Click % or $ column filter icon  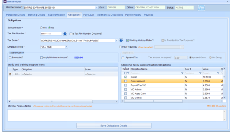200,73
